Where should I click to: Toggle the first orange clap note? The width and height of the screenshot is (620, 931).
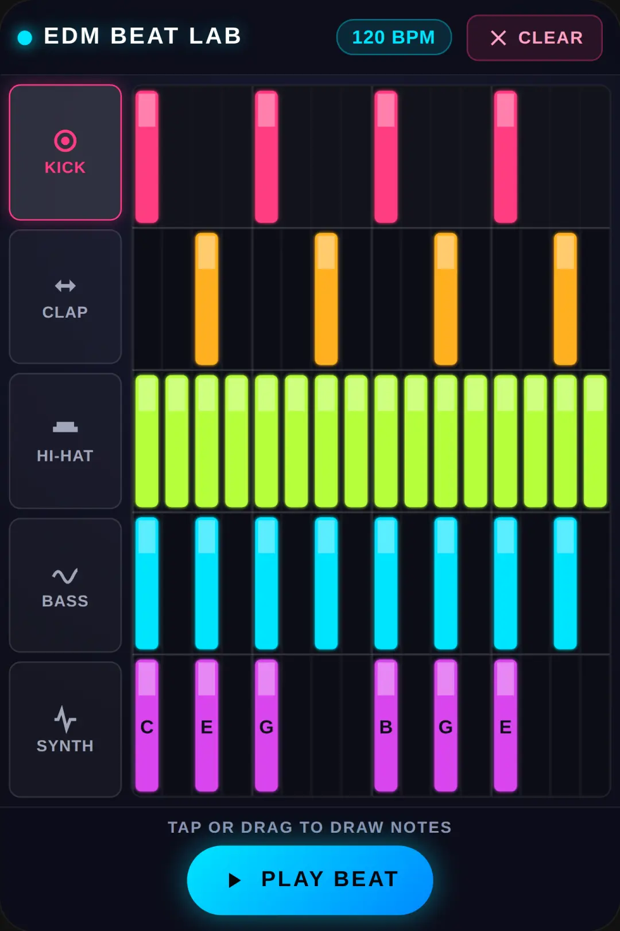pyautogui.click(x=207, y=299)
